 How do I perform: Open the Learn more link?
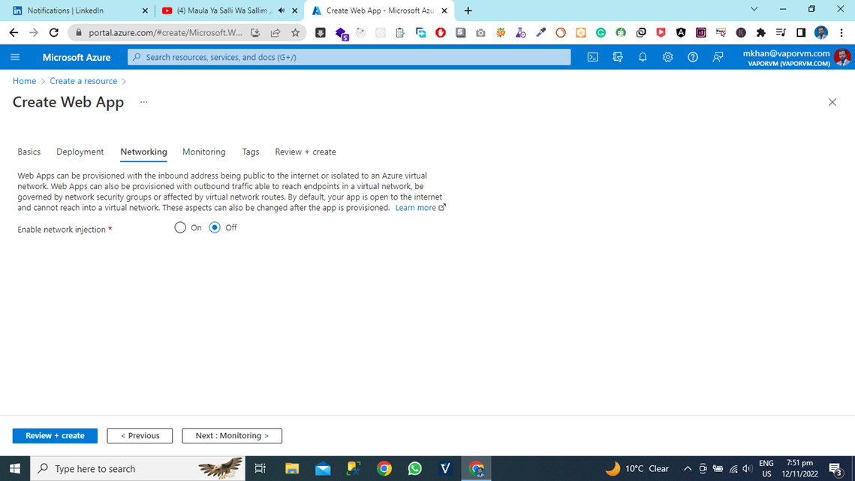pos(415,207)
